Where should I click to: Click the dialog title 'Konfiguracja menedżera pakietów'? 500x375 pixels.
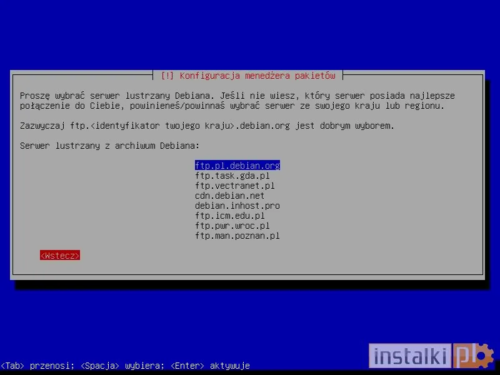pos(250,75)
